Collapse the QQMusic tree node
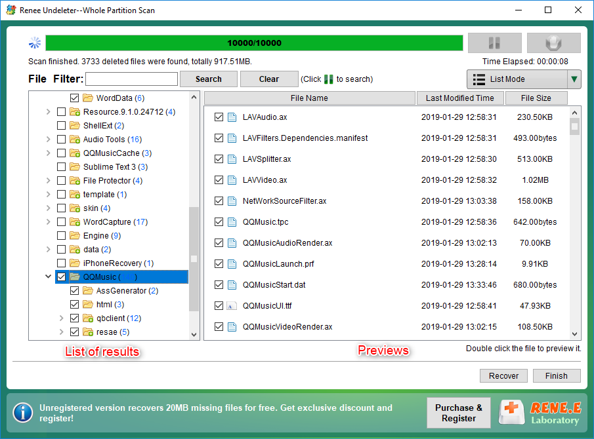594x439 pixels. click(x=48, y=277)
